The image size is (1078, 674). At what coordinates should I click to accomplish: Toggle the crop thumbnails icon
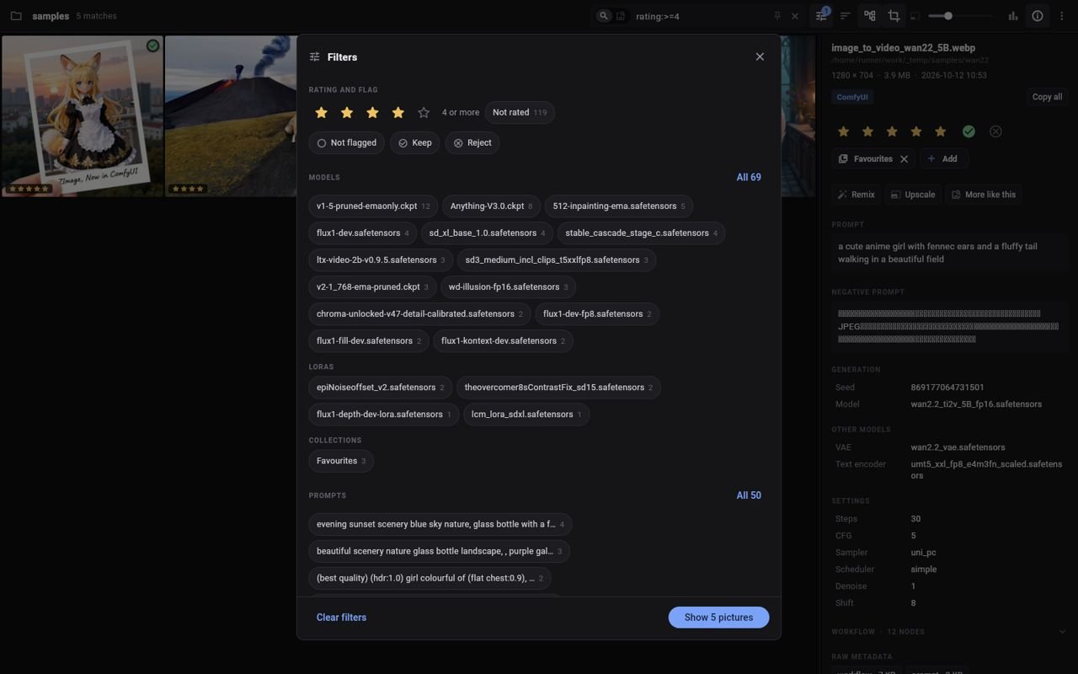click(894, 15)
